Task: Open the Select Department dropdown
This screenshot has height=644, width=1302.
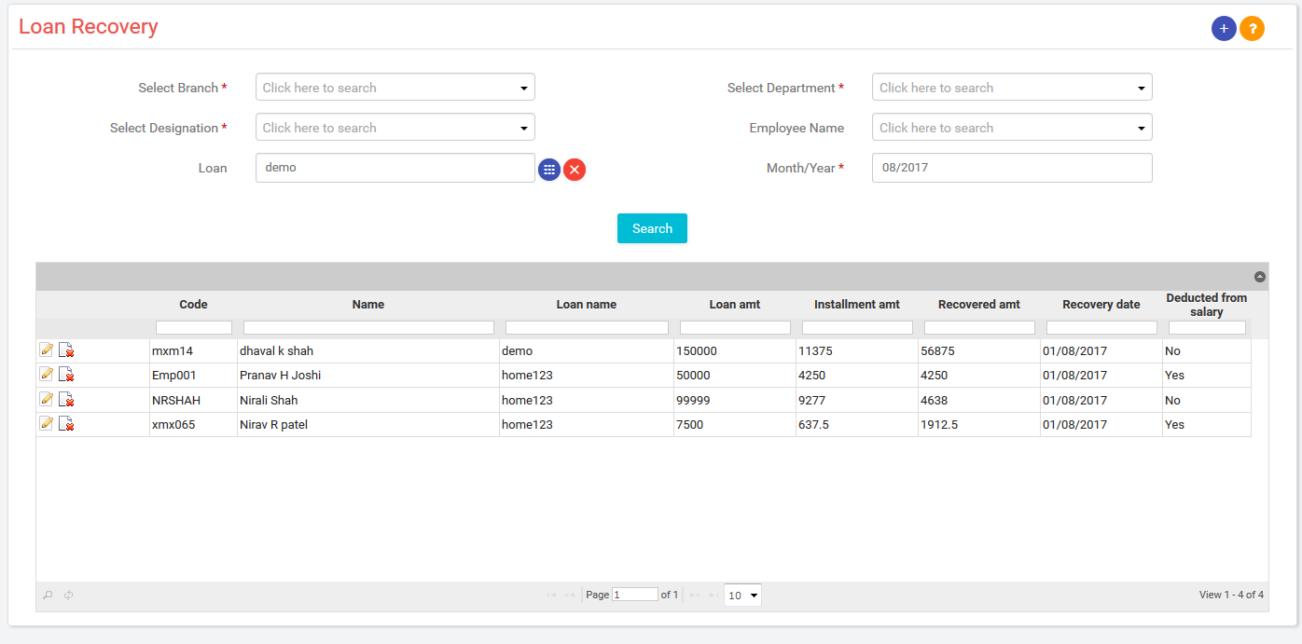Action: [x=1012, y=88]
